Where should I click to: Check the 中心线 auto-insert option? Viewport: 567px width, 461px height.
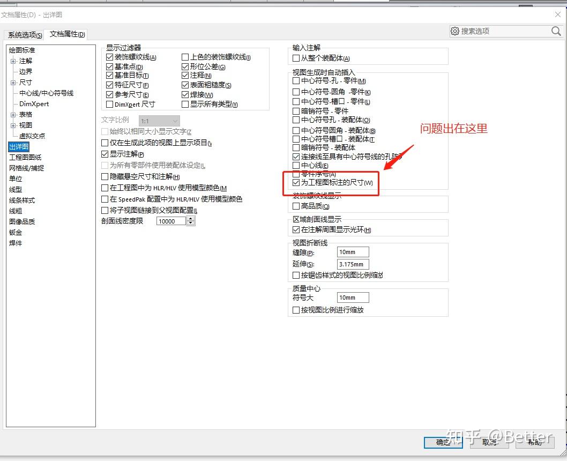pos(296,166)
